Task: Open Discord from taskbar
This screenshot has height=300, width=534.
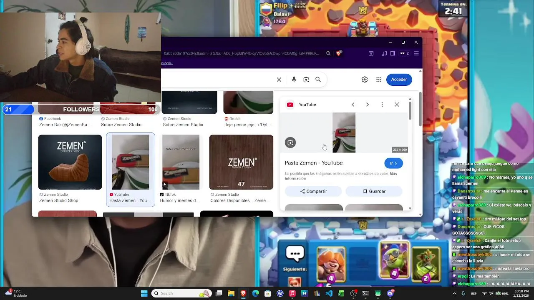Action: 390,293
